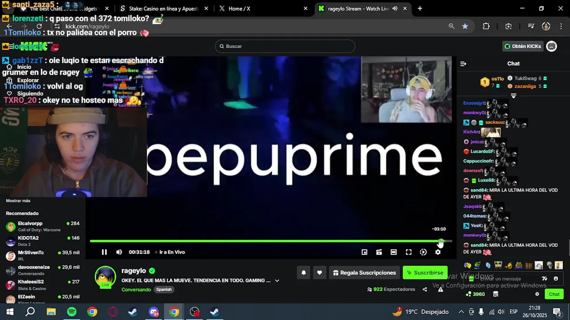Open Opera GX from the taskbar

tap(113, 312)
